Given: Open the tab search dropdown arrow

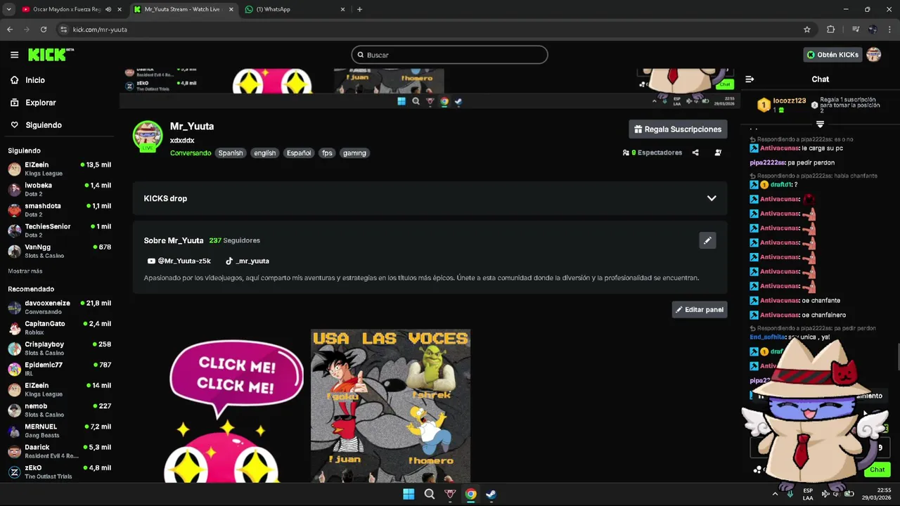Looking at the screenshot, I should (x=9, y=9).
